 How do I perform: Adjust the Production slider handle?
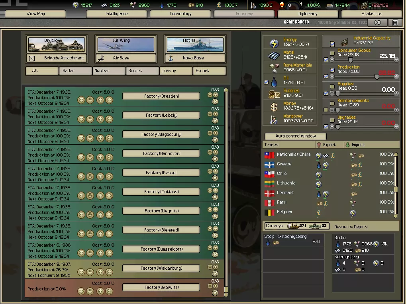(x=377, y=77)
